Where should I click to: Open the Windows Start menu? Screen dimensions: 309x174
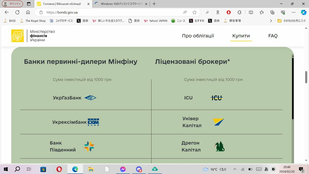coord(5,169)
